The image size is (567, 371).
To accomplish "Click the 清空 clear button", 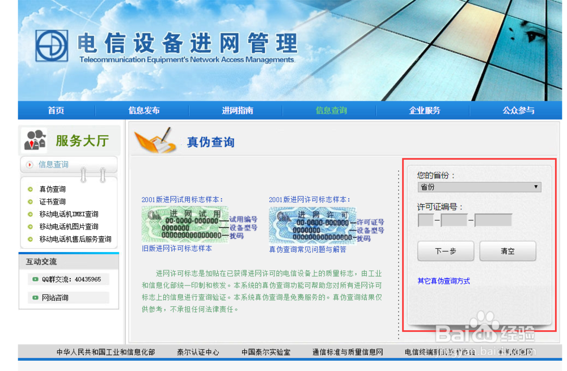I will [x=507, y=250].
